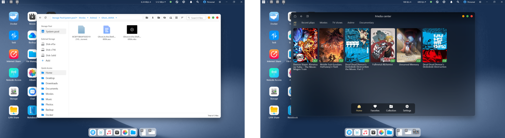Click the Search Files input field
This screenshot has height=138, width=505.
point(198,18)
